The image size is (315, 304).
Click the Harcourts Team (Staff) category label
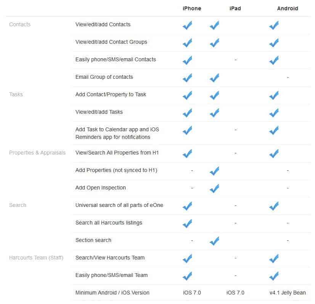[36, 258]
